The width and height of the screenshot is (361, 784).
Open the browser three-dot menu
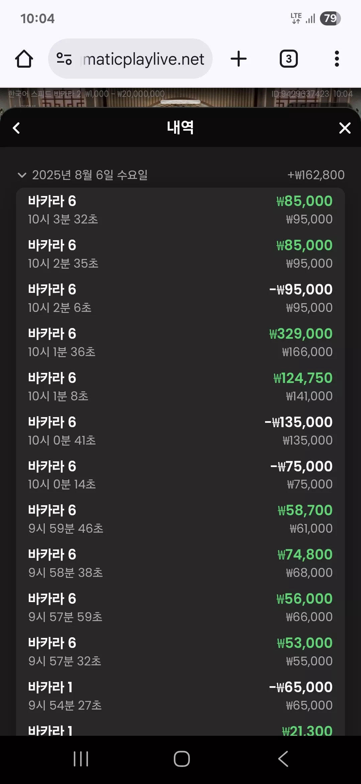(337, 59)
